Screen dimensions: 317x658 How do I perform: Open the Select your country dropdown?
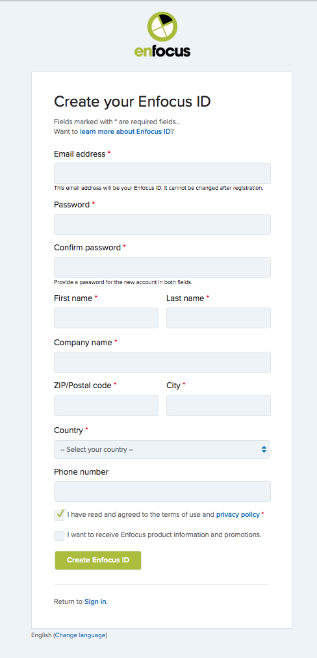pyautogui.click(x=162, y=449)
